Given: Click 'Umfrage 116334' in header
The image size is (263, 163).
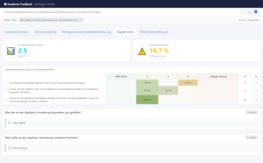Looking at the screenshot, I should tap(44, 4).
